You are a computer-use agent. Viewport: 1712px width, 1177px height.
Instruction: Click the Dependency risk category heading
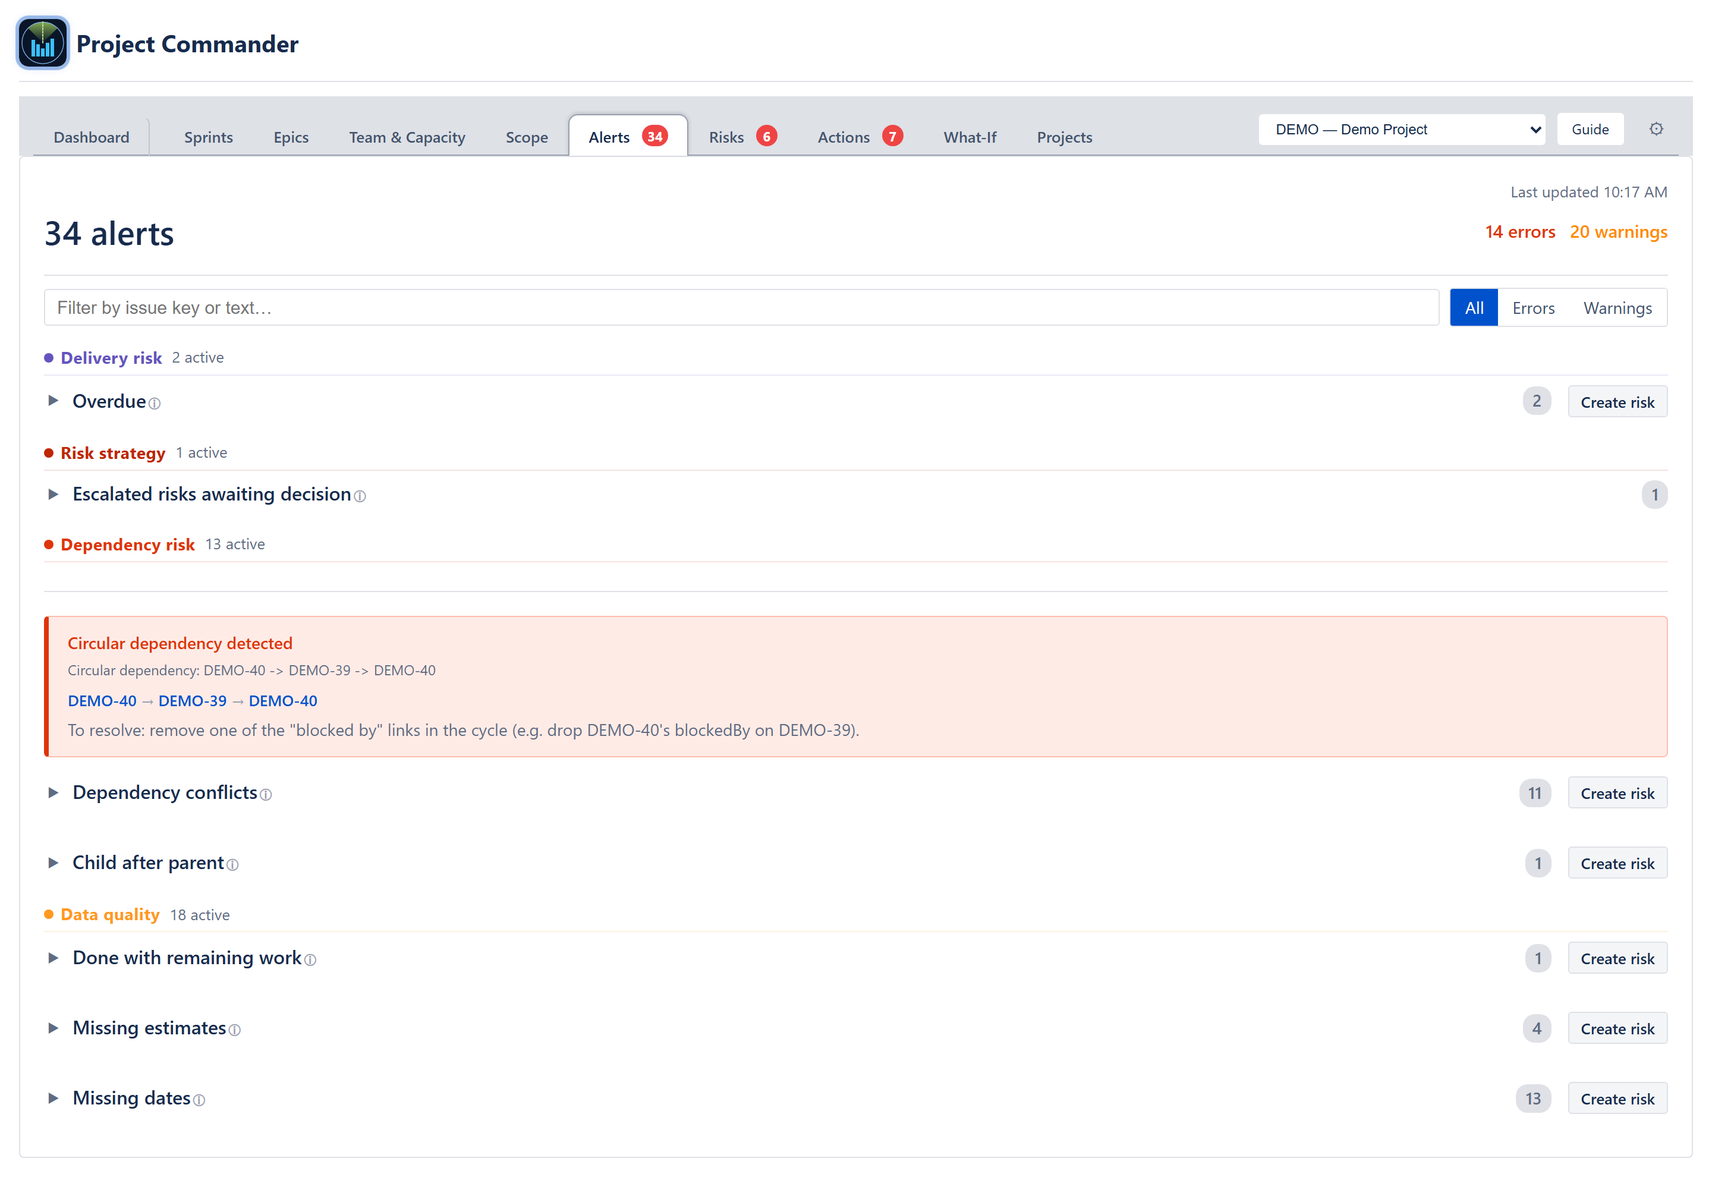pyautogui.click(x=128, y=545)
